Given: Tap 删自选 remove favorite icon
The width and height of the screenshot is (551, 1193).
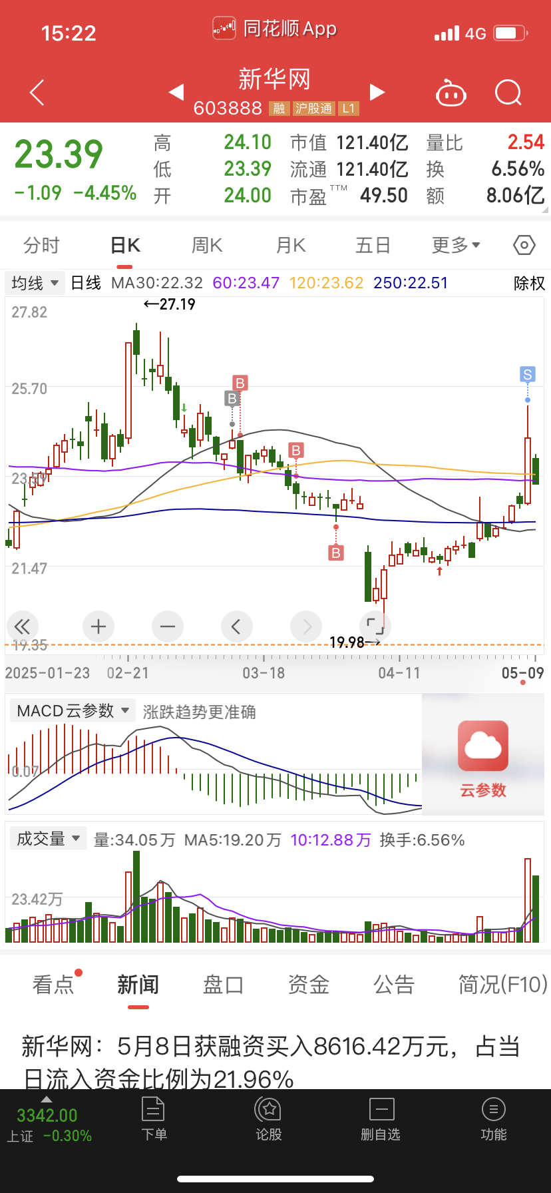Looking at the screenshot, I should click(381, 1119).
